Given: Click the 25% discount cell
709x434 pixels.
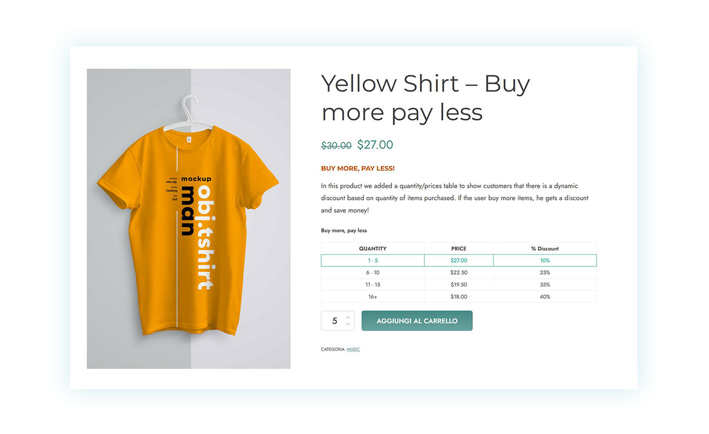Looking at the screenshot, I should pyautogui.click(x=545, y=272).
